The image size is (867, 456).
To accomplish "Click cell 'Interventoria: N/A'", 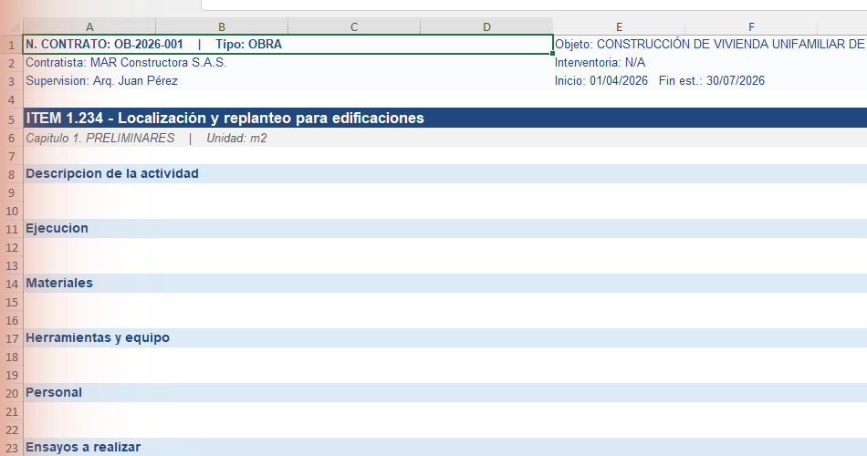I will pyautogui.click(x=710, y=62).
